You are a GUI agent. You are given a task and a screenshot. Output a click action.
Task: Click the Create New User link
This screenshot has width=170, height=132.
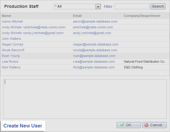(x=23, y=126)
